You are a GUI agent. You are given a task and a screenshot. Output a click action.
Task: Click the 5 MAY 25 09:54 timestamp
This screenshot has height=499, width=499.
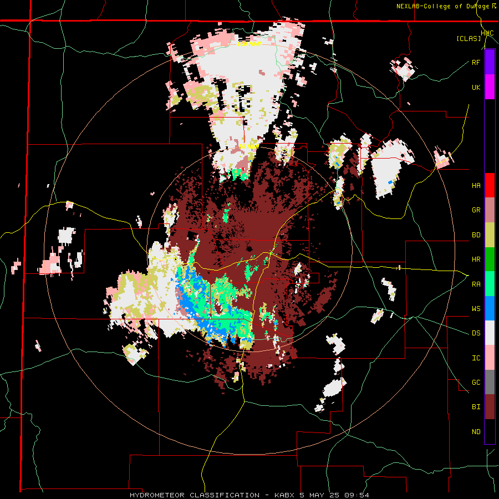tap(334, 495)
